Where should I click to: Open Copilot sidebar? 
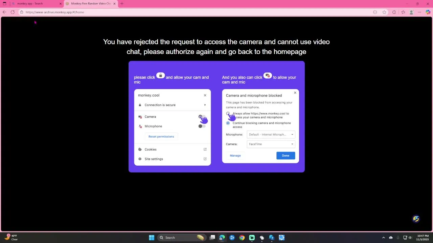coord(428,12)
